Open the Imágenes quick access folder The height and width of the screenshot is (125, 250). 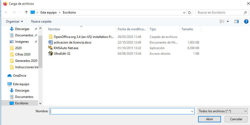[x=22, y=42]
